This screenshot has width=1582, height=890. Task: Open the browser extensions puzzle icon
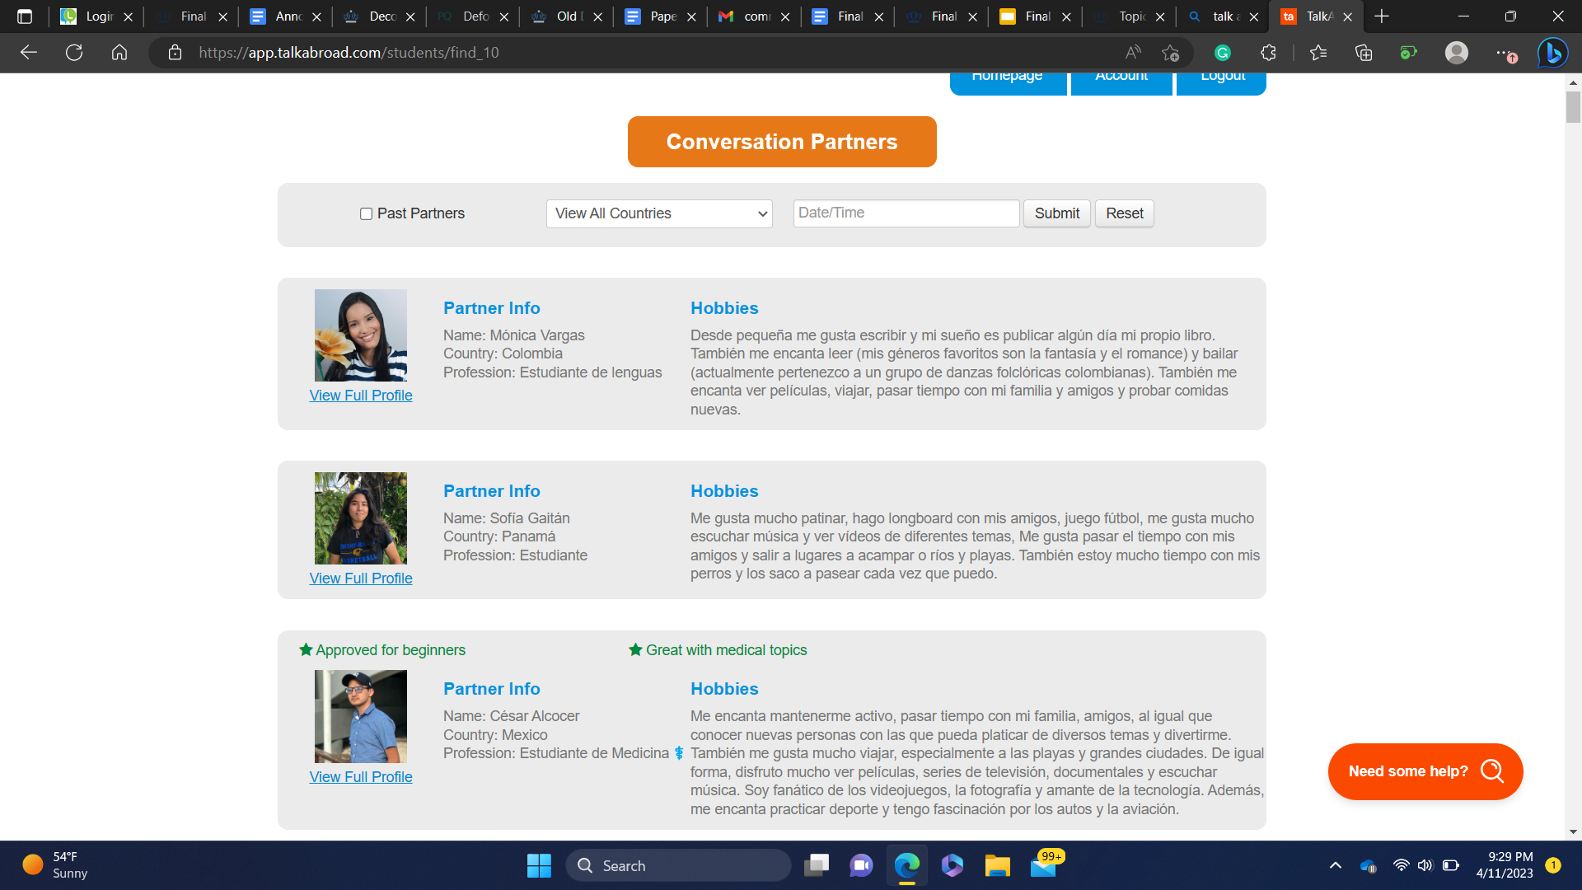[x=1268, y=53]
